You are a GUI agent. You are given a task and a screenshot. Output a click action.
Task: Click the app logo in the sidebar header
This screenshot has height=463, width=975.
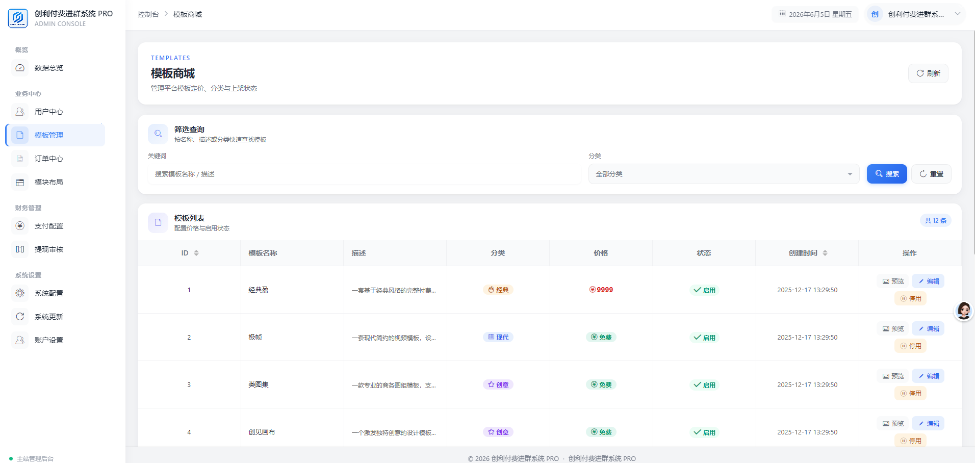(x=18, y=18)
